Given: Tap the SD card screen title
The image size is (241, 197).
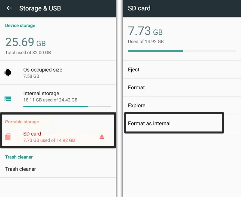Looking at the screenshot, I should (139, 8).
